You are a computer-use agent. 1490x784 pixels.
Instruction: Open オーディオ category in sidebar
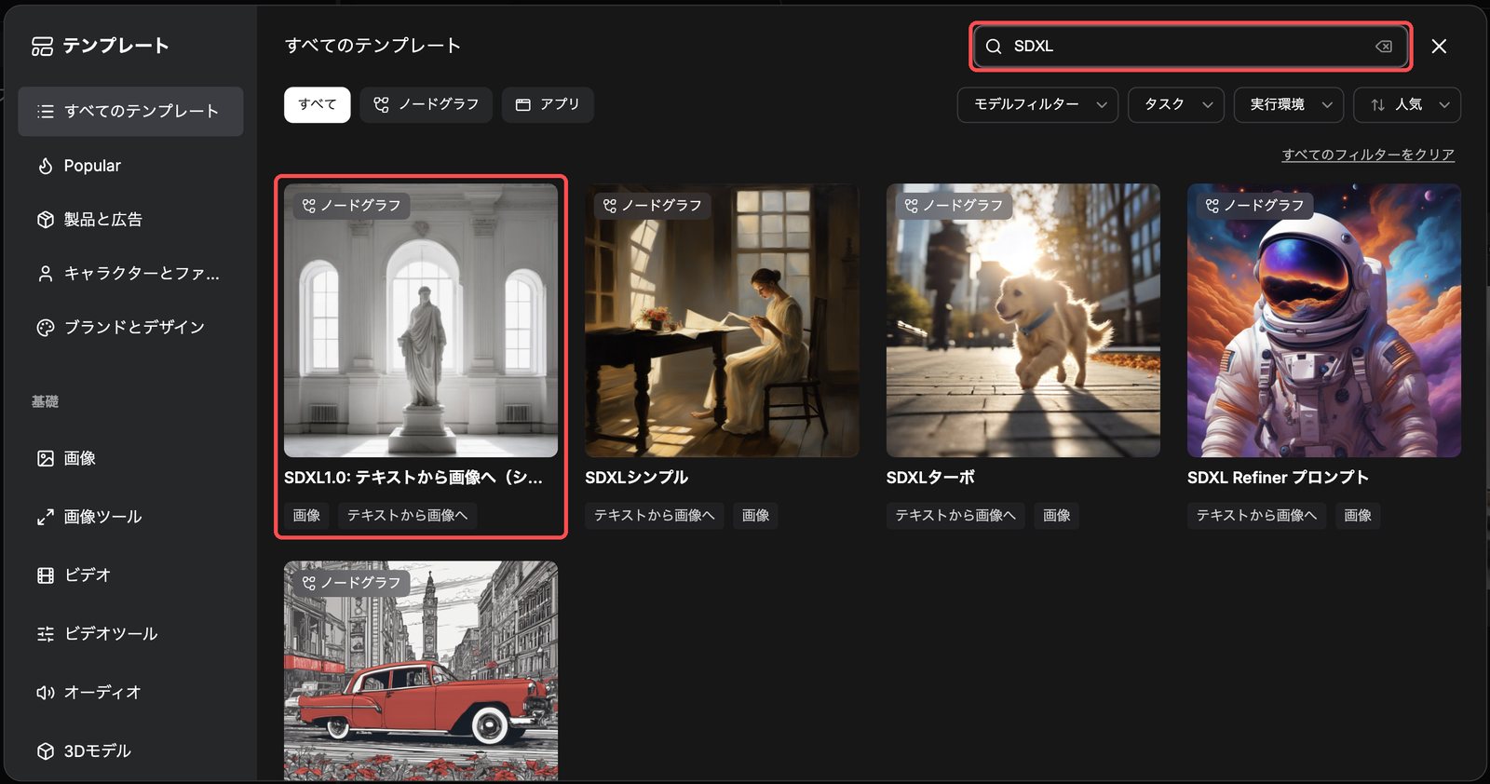130,693
